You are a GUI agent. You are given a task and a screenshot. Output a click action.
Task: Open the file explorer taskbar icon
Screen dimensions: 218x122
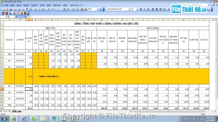[43, 119]
